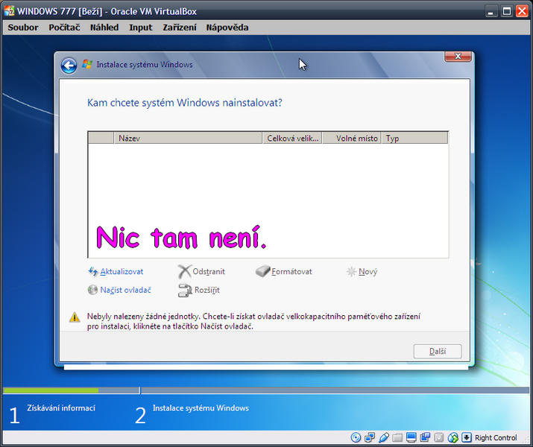Sort by the Typ column header
533x447 pixels.
tap(414, 139)
